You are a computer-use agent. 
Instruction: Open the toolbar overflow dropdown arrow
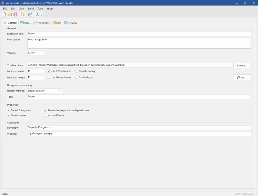coord(42,15)
